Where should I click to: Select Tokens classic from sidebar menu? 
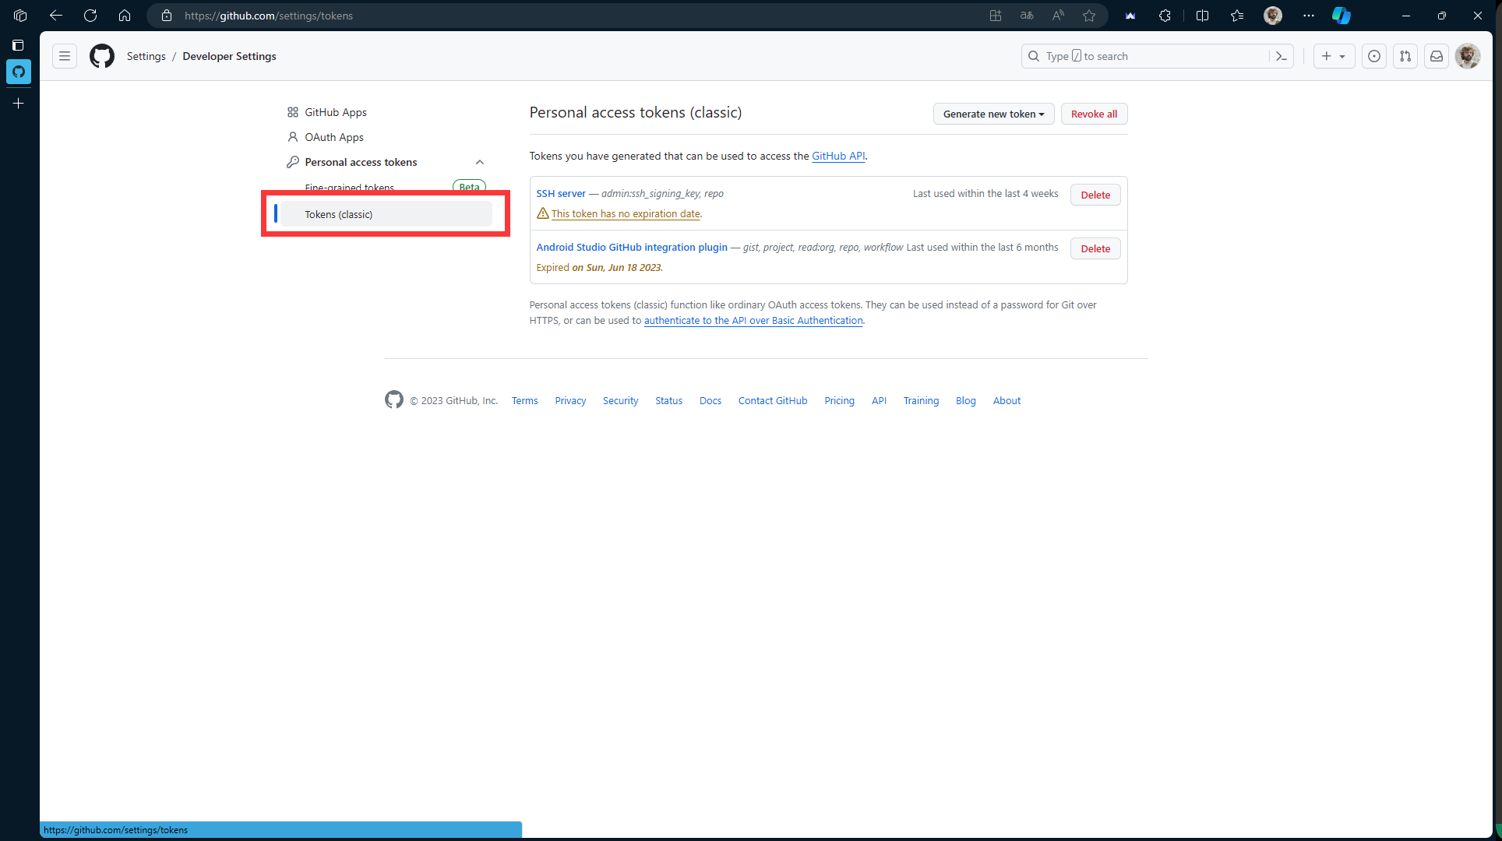[338, 213]
